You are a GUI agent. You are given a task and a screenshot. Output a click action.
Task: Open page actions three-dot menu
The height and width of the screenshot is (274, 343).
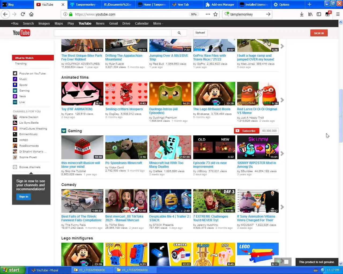click(x=208, y=14)
